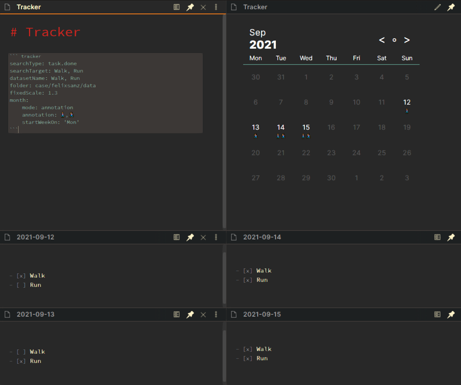Image resolution: width=461 pixels, height=385 pixels.
Task: Uncheck the Walk task on 2021-09-12
Action: (21, 275)
